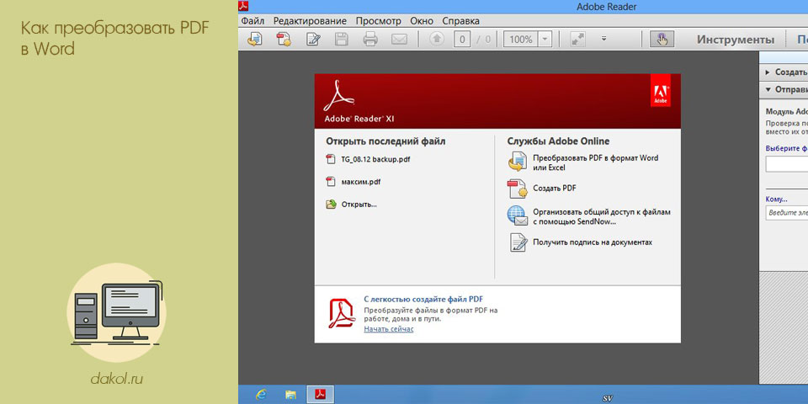Click the get signature document pen icon
Screen dimensions: 808x404
click(x=518, y=242)
